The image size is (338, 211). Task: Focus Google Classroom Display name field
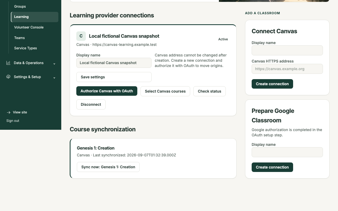point(287,152)
